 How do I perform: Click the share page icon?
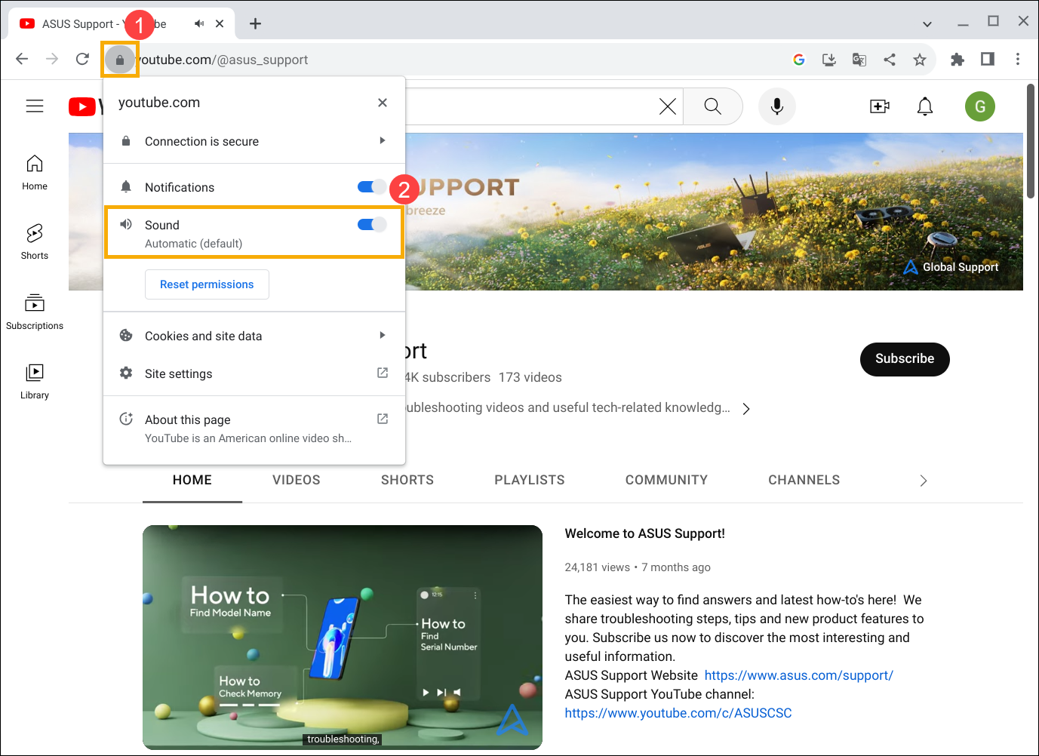point(890,60)
